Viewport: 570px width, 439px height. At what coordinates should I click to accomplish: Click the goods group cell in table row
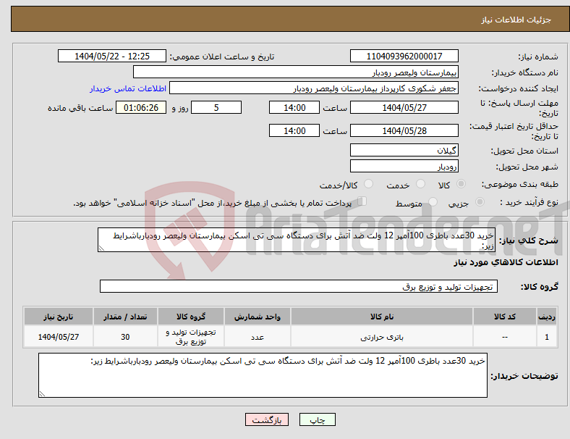pos(191,337)
